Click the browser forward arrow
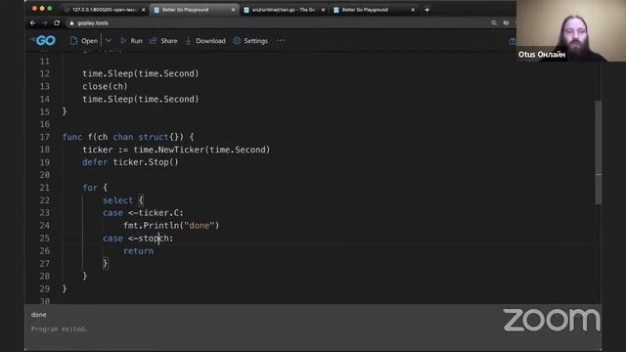626x352 pixels. point(44,23)
